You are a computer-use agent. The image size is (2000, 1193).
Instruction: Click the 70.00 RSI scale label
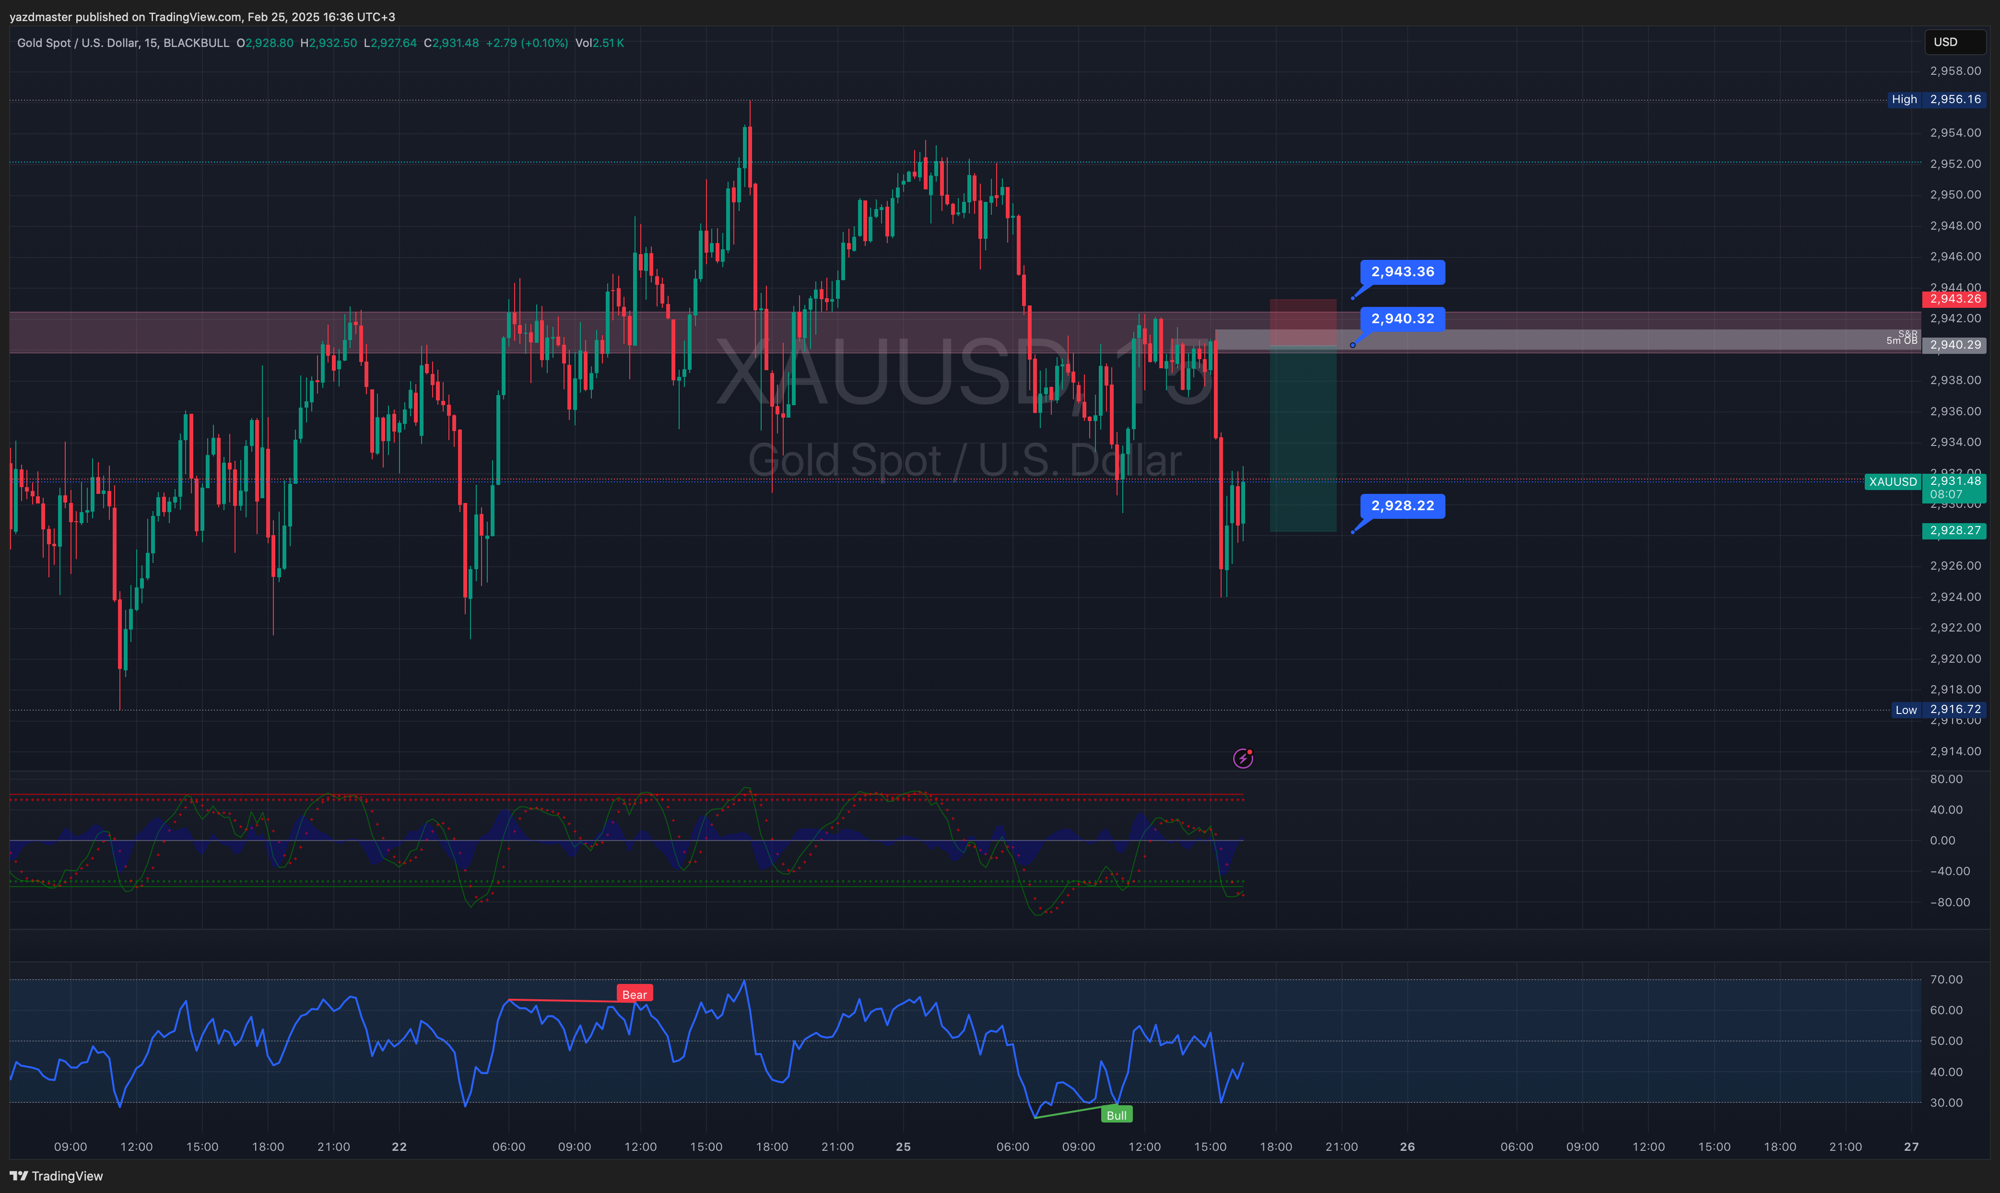pyautogui.click(x=1946, y=980)
